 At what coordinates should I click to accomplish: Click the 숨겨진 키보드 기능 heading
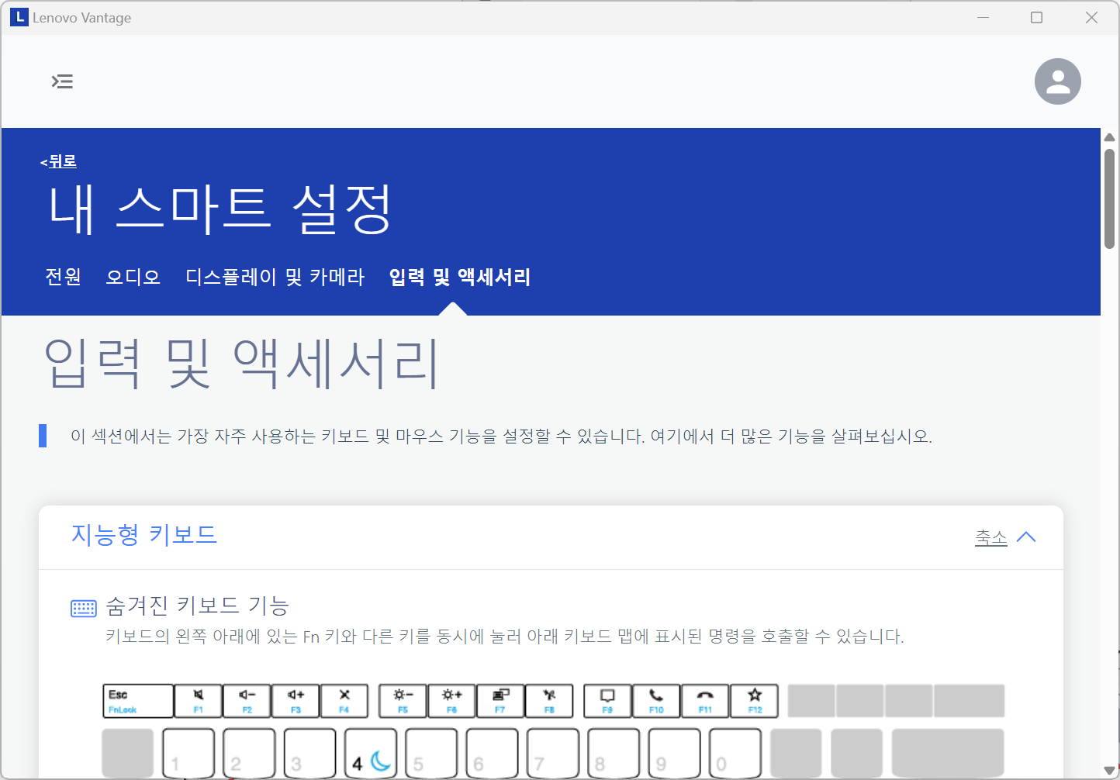(197, 605)
